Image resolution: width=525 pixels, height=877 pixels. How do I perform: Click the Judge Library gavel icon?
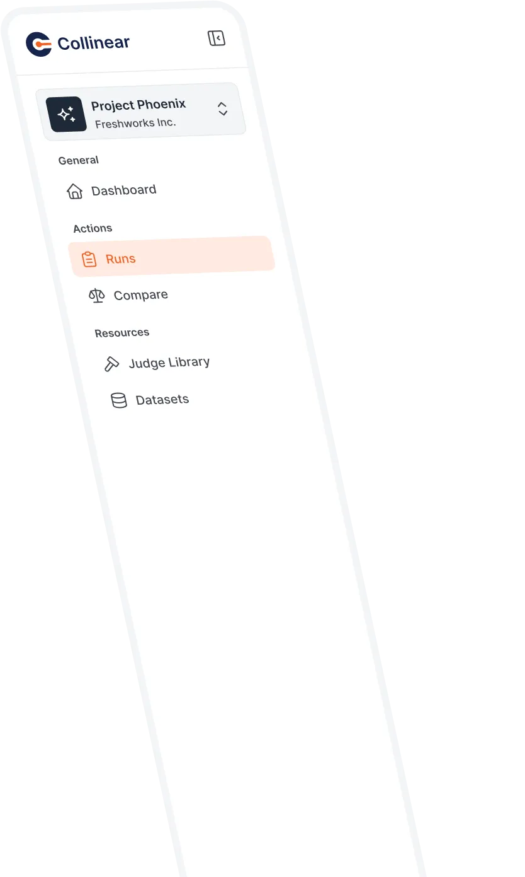click(x=111, y=364)
